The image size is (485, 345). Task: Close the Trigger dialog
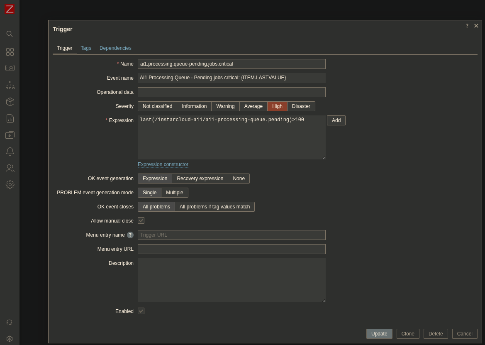[476, 26]
